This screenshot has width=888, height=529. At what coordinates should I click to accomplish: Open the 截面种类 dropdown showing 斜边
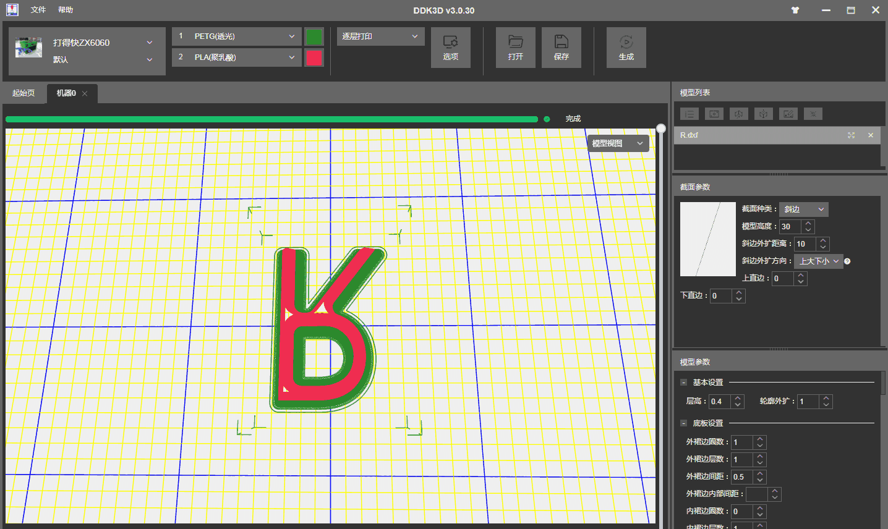pyautogui.click(x=803, y=209)
